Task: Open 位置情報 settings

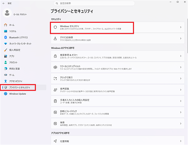Action: [x=118, y=141]
